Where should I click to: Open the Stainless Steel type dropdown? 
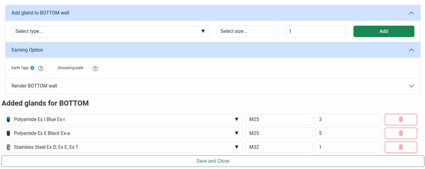coord(122,147)
